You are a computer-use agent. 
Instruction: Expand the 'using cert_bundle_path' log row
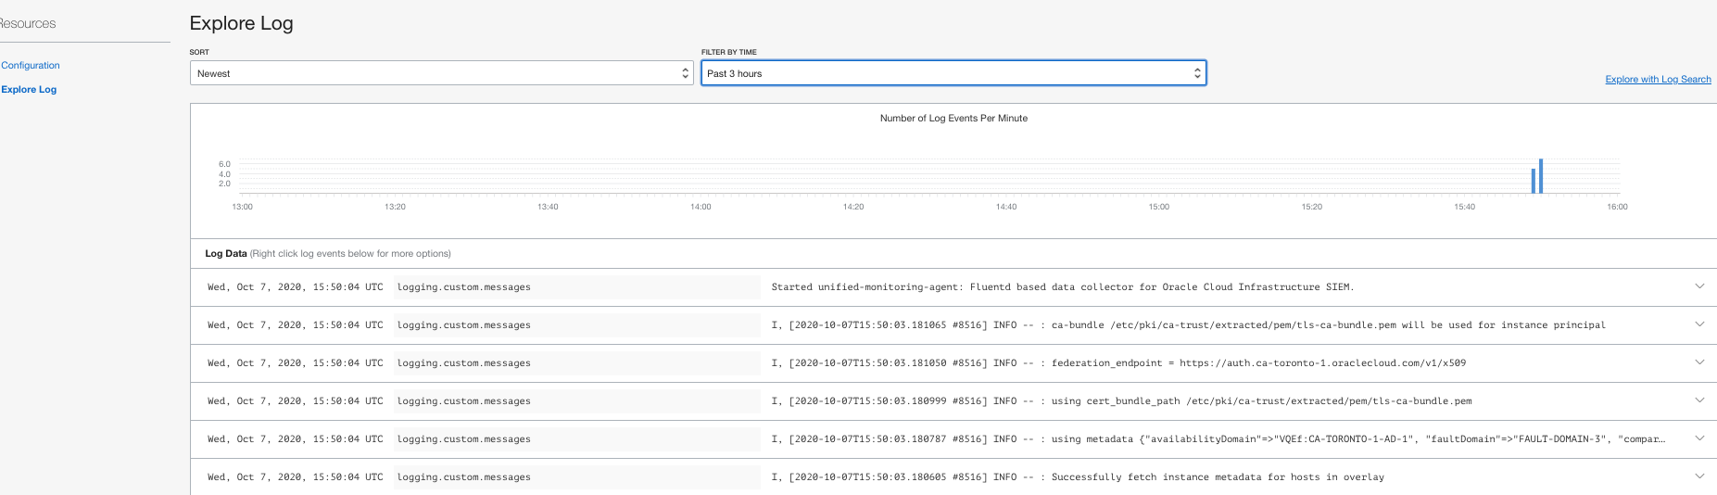(1699, 400)
